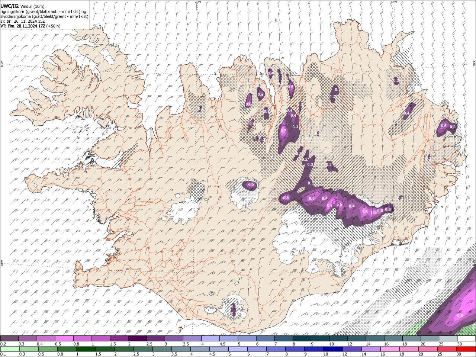Click the UWC/IG title text
Viewport: 476px width, 357px height.
[x=9, y=6]
